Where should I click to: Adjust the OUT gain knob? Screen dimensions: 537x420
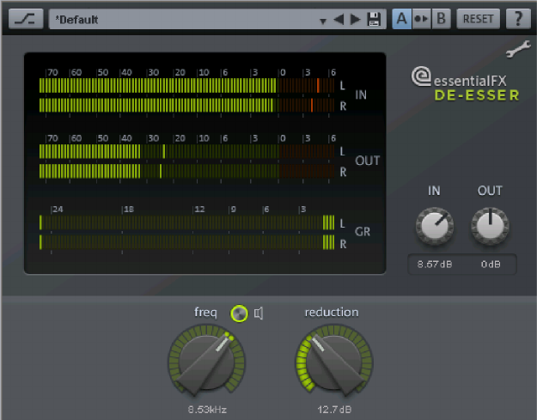(x=490, y=226)
